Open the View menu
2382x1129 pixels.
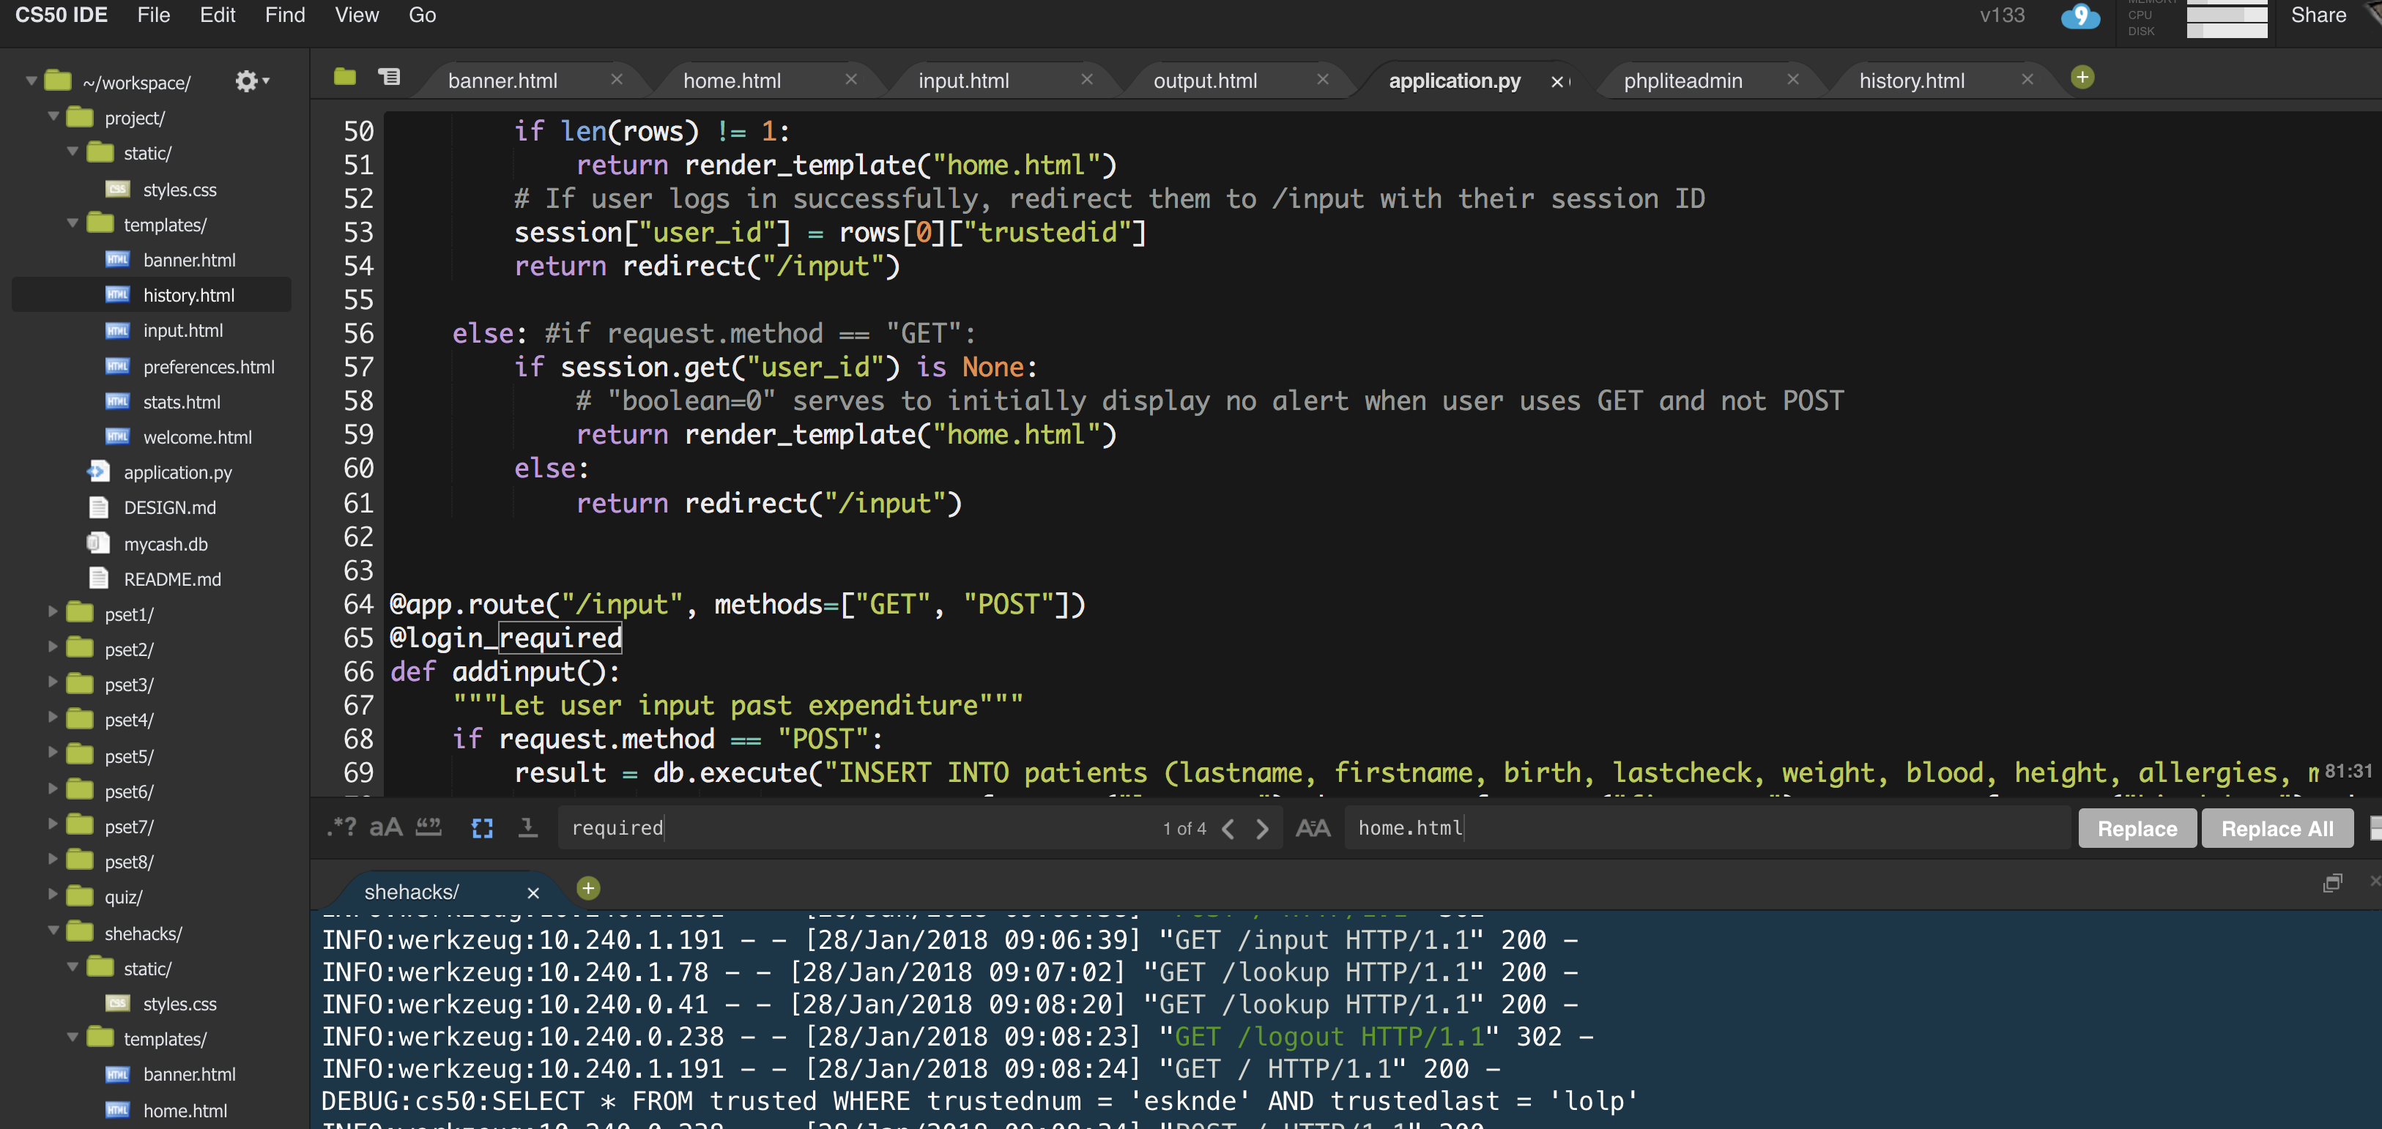356,15
